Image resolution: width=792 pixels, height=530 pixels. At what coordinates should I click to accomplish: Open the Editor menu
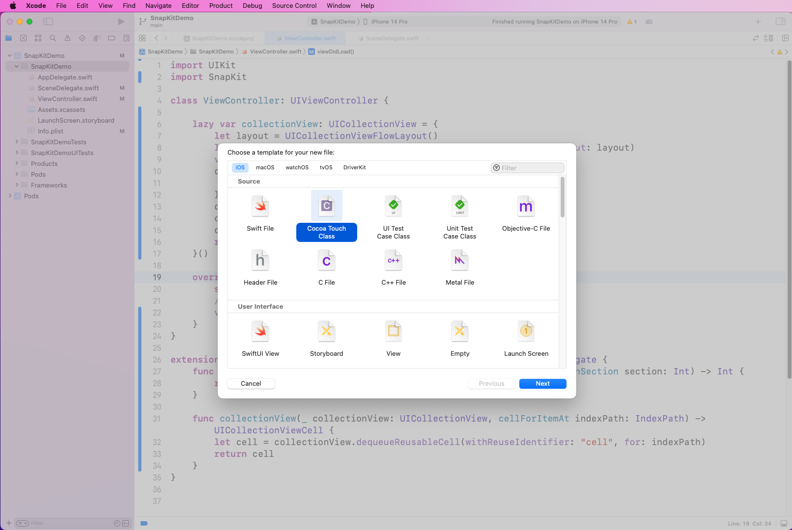pos(190,5)
